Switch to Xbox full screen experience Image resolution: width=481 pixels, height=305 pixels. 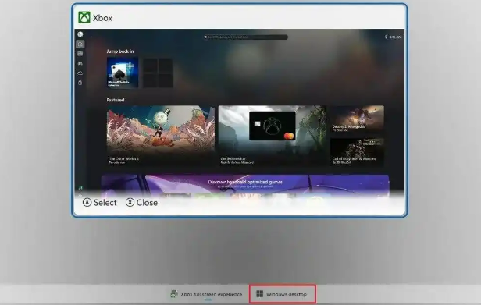pos(206,294)
